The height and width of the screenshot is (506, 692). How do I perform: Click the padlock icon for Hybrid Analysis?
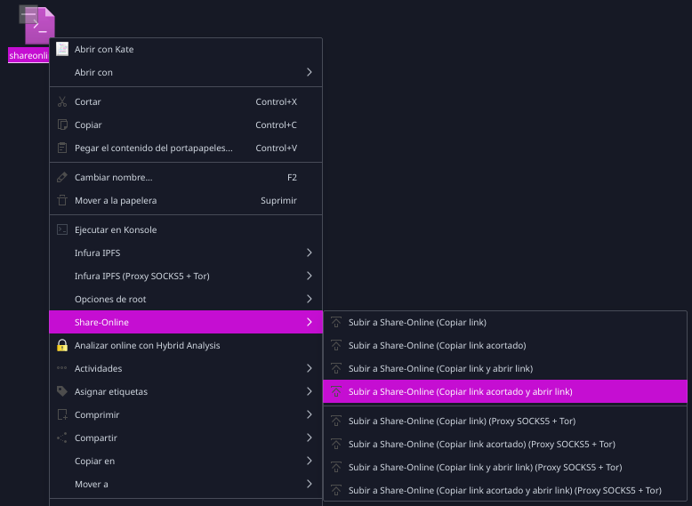click(62, 345)
